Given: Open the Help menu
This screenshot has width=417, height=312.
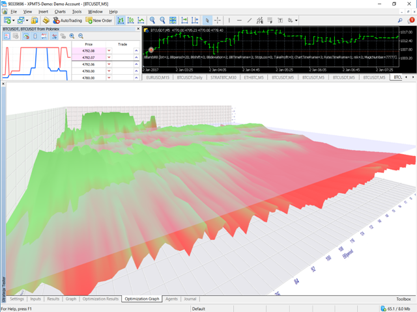Looking at the screenshot, I should [113, 12].
